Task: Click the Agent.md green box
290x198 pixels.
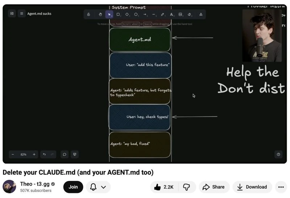Action: [140, 39]
